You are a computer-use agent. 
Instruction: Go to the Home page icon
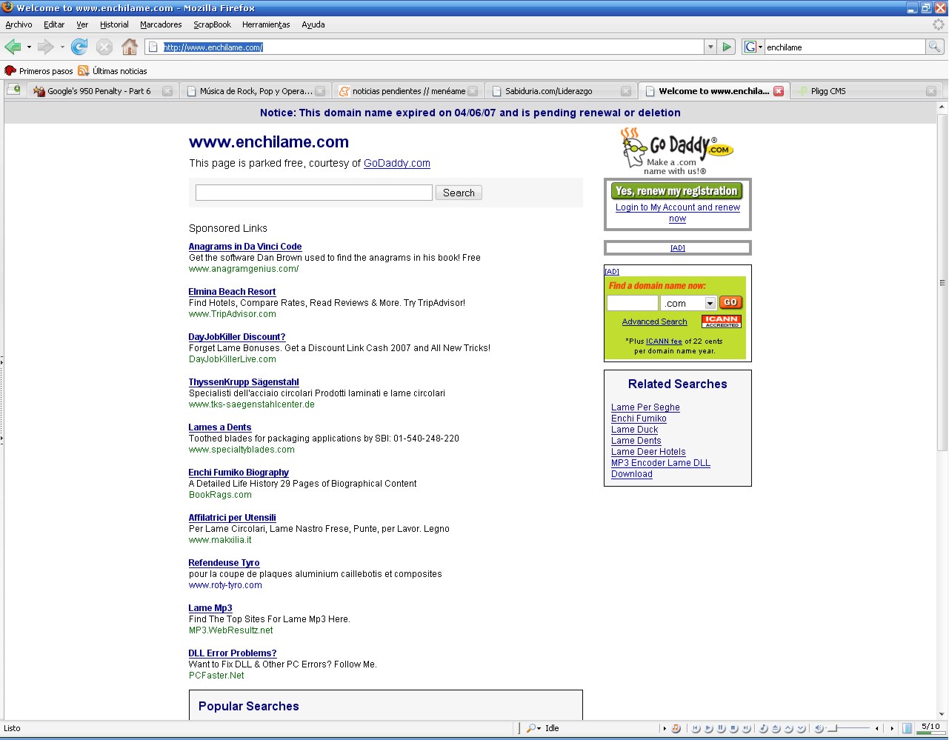click(130, 47)
